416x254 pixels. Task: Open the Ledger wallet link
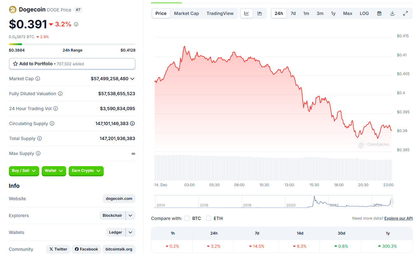[115, 232]
